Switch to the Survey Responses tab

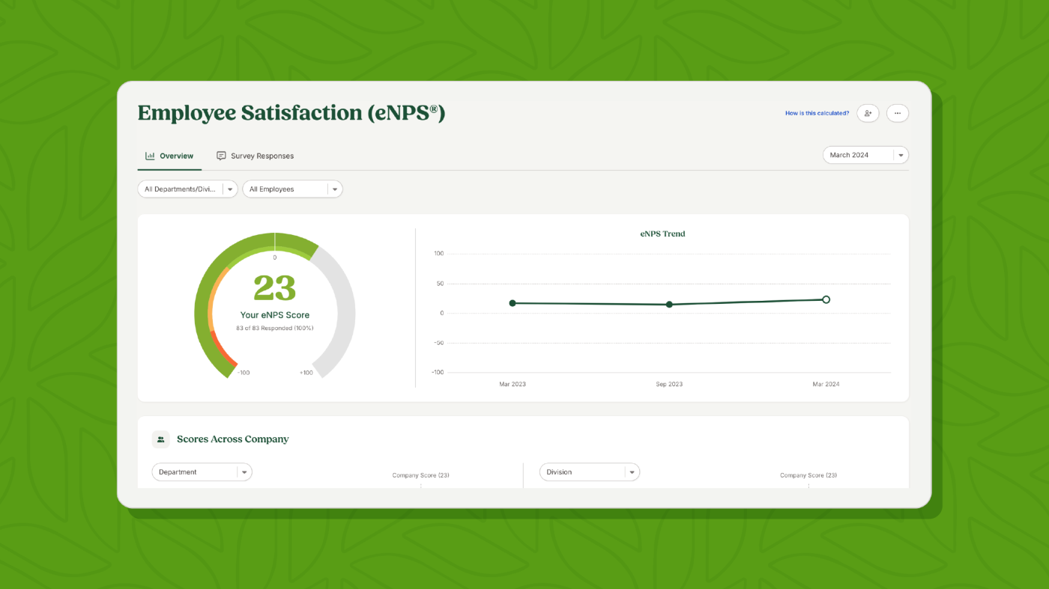tap(255, 156)
